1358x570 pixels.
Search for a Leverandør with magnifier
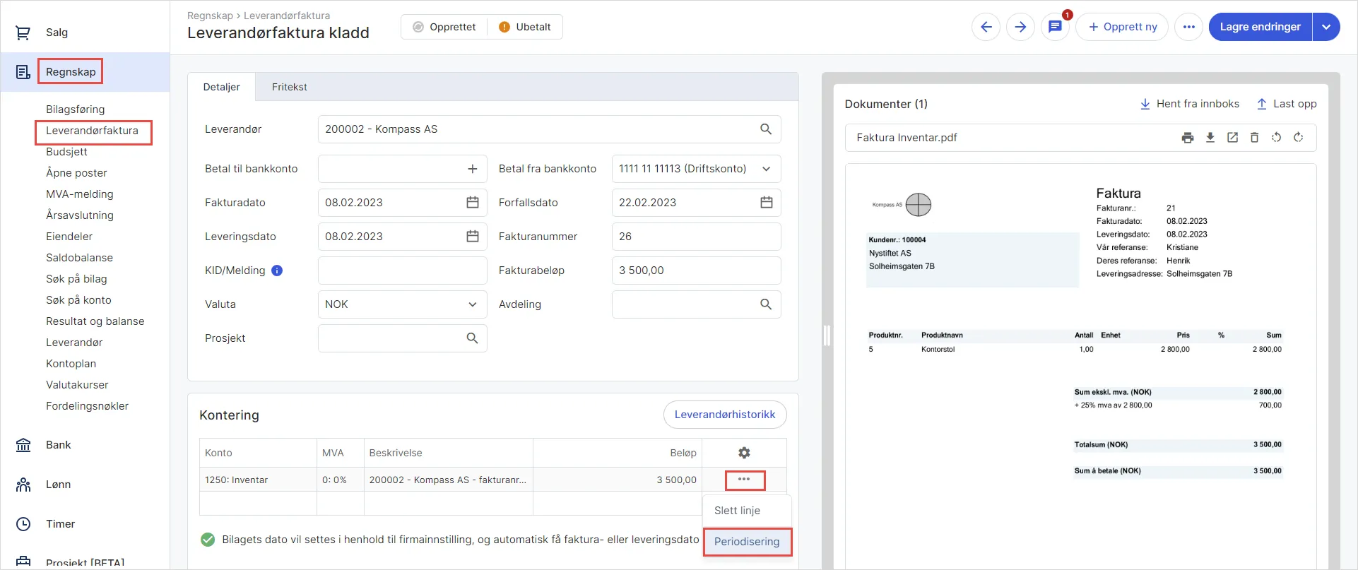[x=766, y=129]
